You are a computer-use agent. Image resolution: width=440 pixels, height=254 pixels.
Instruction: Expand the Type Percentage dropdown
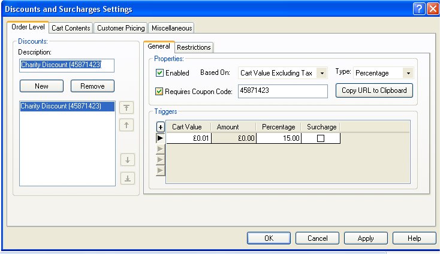(408, 73)
